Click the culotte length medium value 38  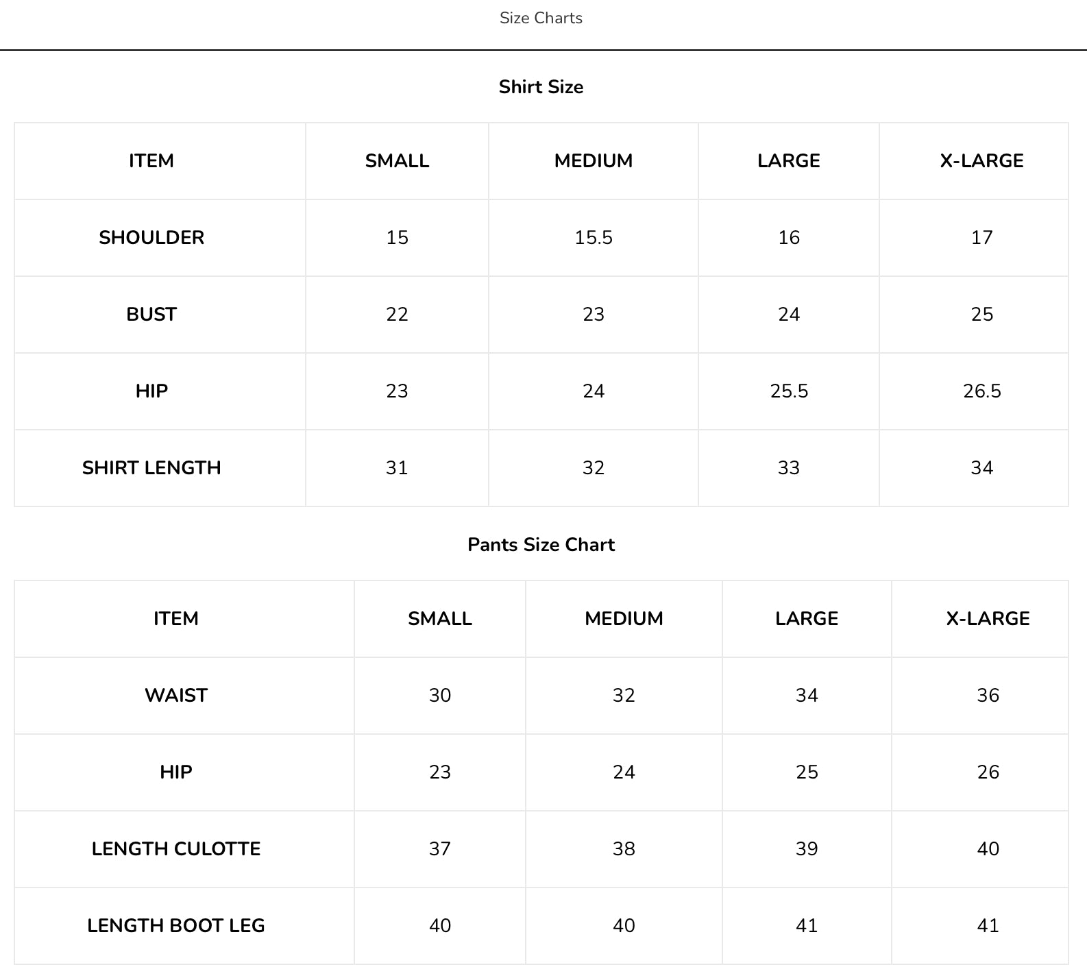pos(624,849)
